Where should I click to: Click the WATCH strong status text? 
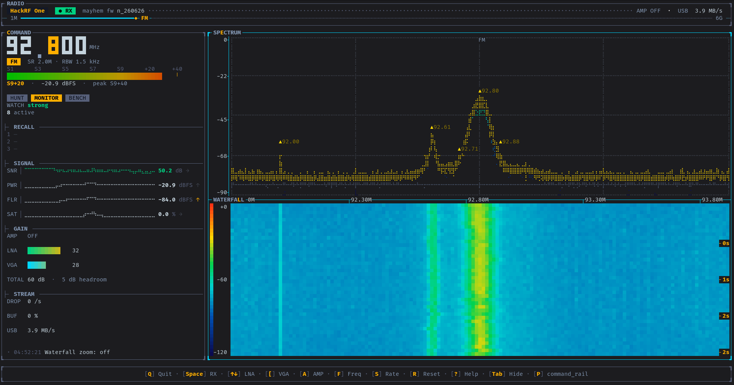[28, 105]
